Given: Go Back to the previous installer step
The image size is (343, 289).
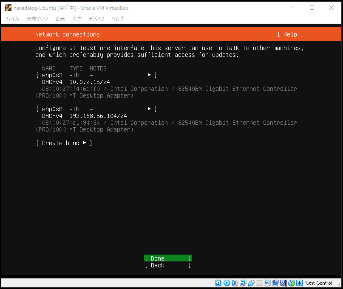Looking at the screenshot, I should point(167,265).
